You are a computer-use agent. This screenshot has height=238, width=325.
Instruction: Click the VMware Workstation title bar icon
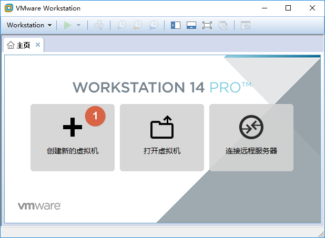click(8, 8)
